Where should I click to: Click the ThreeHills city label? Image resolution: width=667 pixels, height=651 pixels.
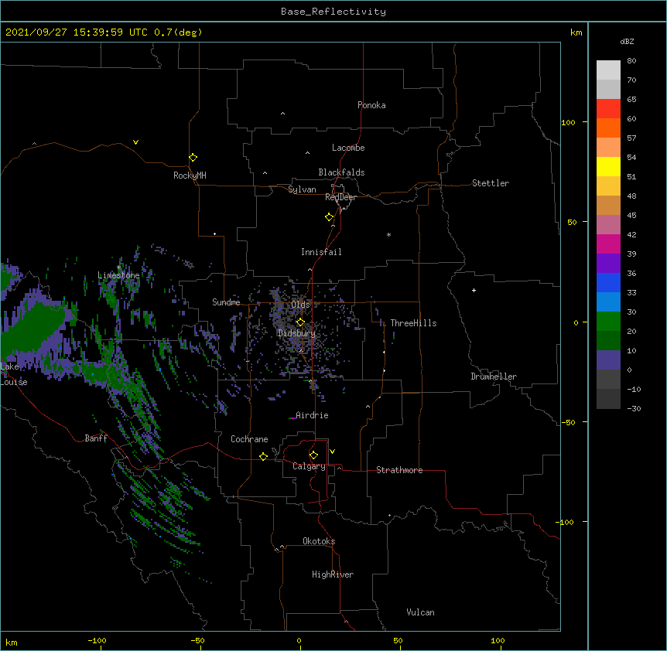coord(413,323)
